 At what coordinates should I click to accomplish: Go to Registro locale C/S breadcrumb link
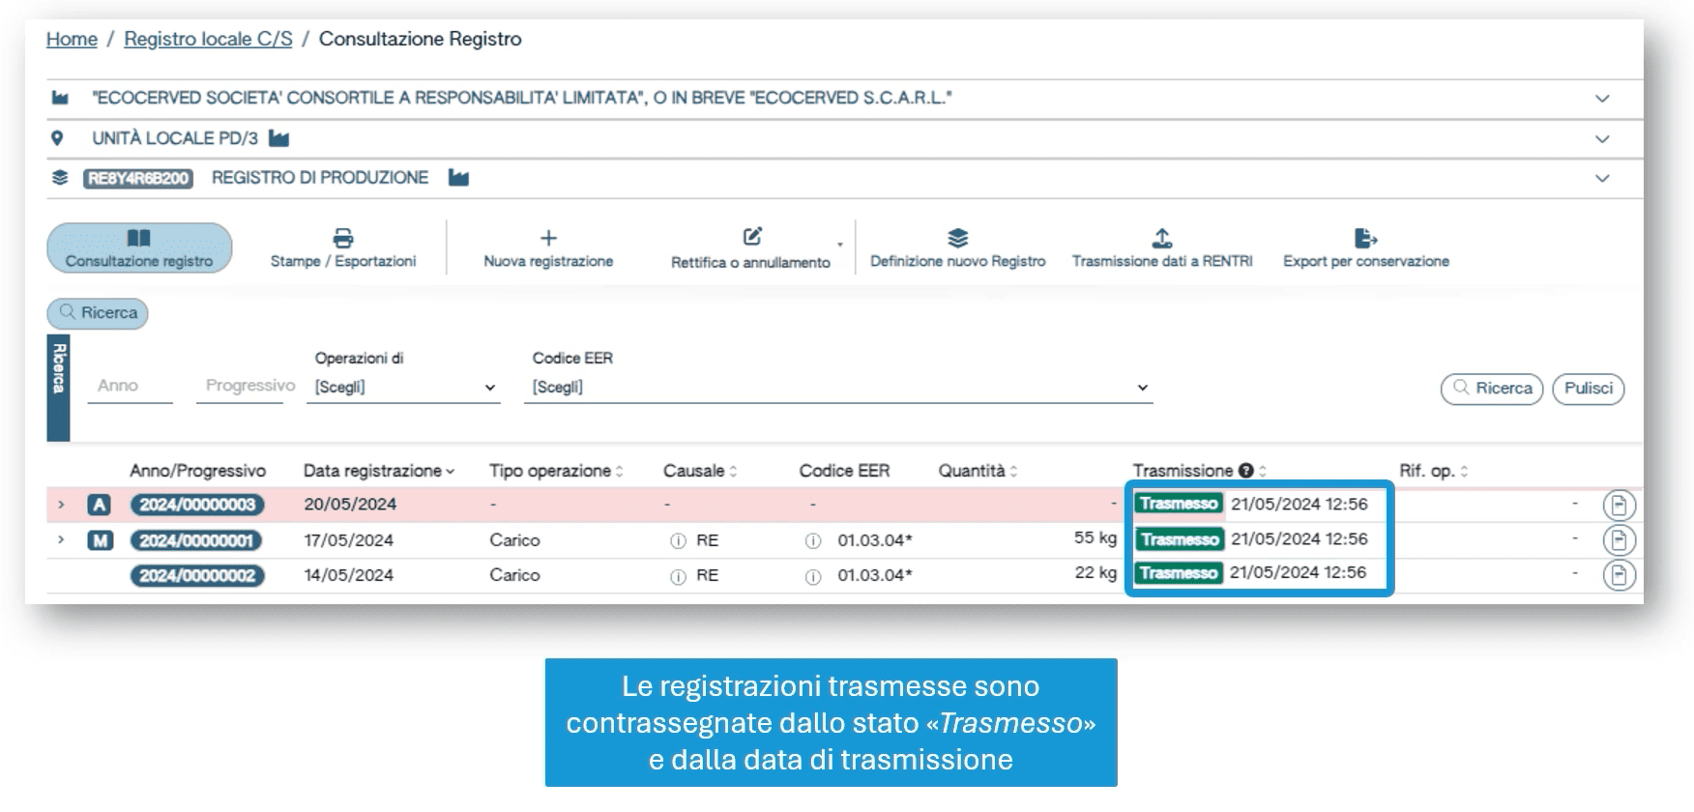click(x=208, y=39)
